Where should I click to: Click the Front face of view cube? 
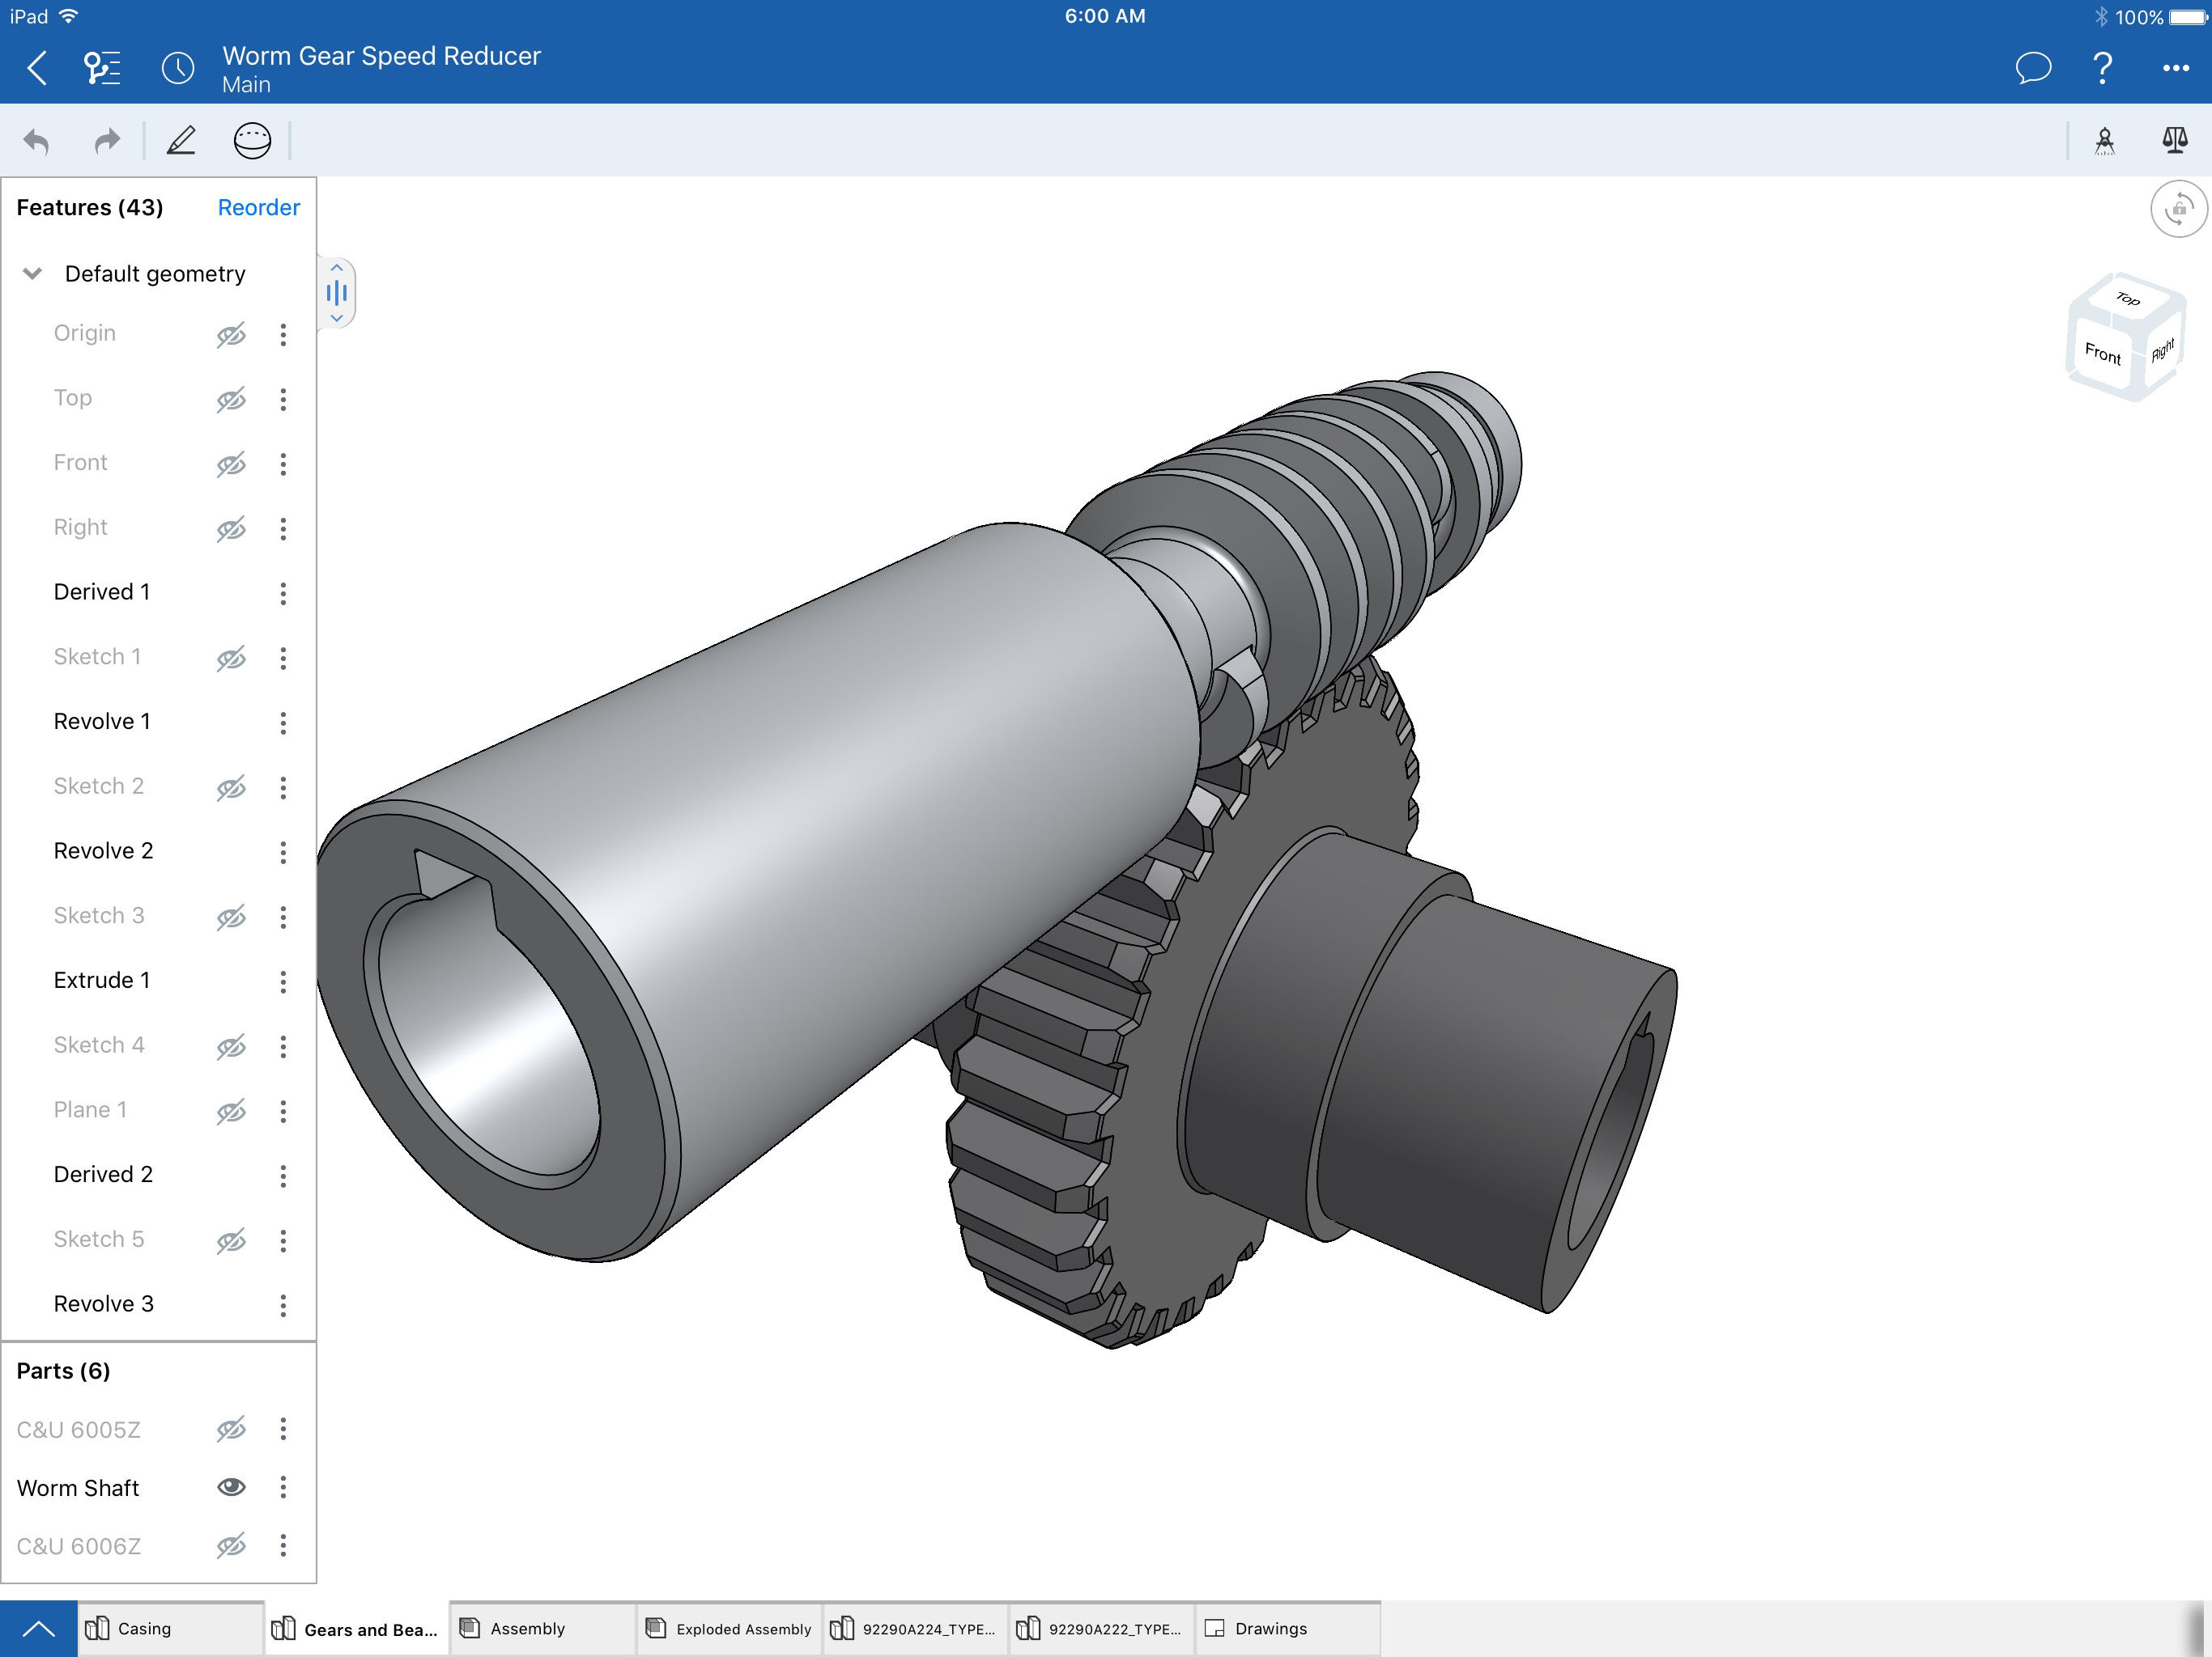pos(2102,354)
